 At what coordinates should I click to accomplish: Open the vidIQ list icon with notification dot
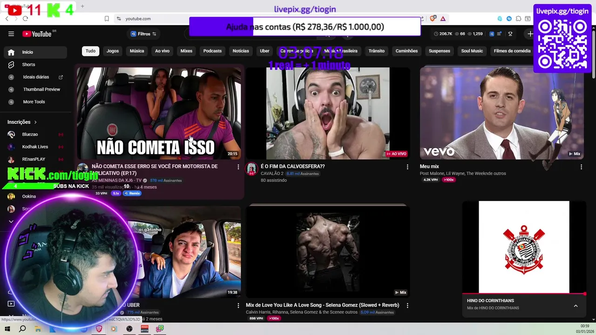coord(500,33)
